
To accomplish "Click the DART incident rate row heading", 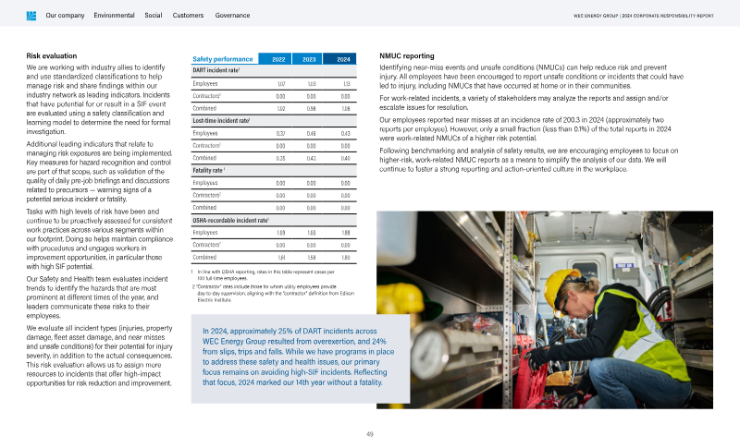I will [x=216, y=70].
